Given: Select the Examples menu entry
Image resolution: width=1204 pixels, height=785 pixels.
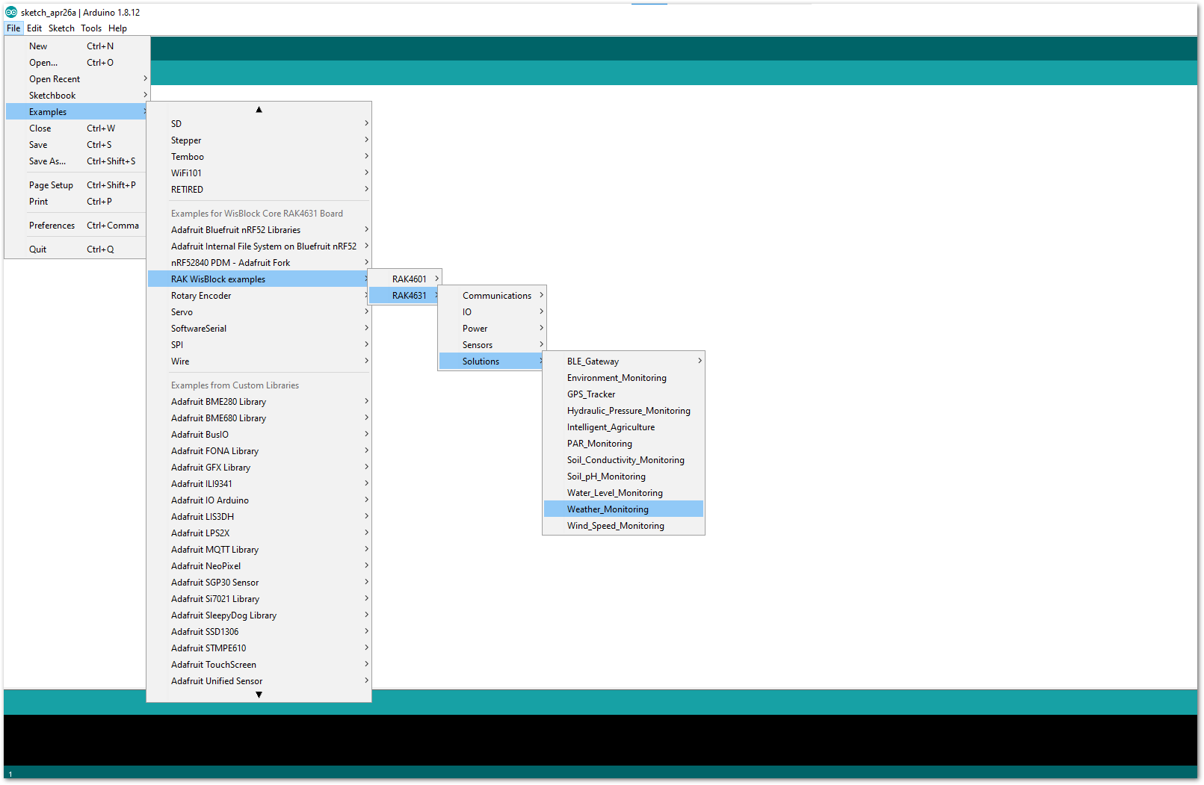Looking at the screenshot, I should coord(77,112).
